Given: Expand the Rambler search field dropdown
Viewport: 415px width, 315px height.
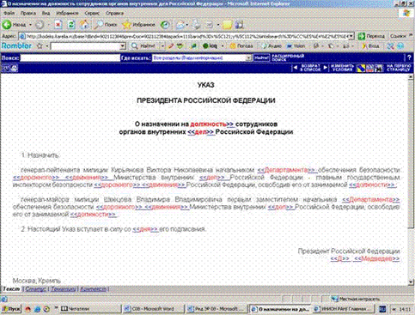Looking at the screenshot, I should 123,45.
